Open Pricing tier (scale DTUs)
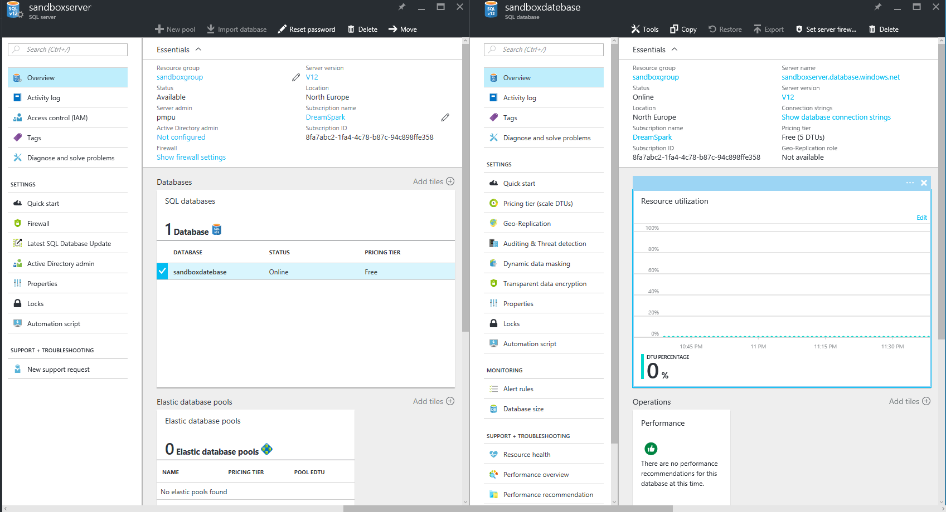Screen dimensions: 946x512 click(544, 204)
